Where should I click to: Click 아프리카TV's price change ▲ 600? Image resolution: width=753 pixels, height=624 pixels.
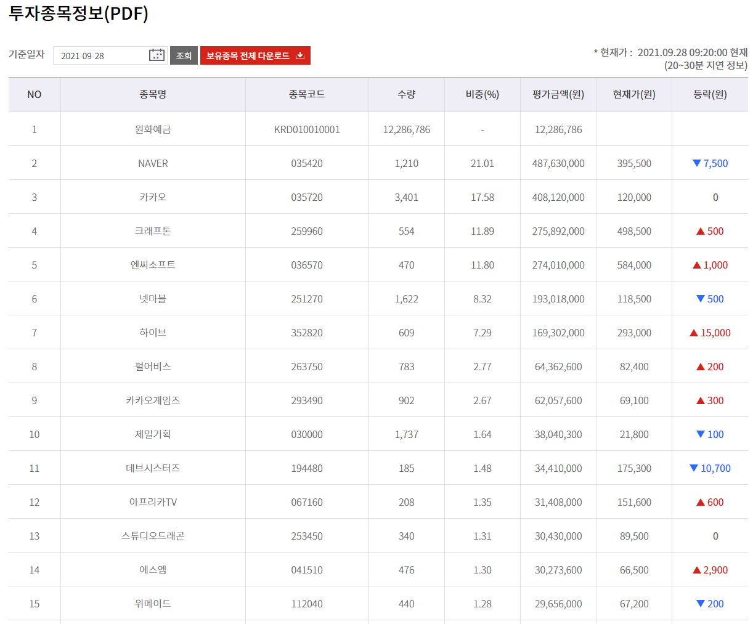click(x=710, y=502)
